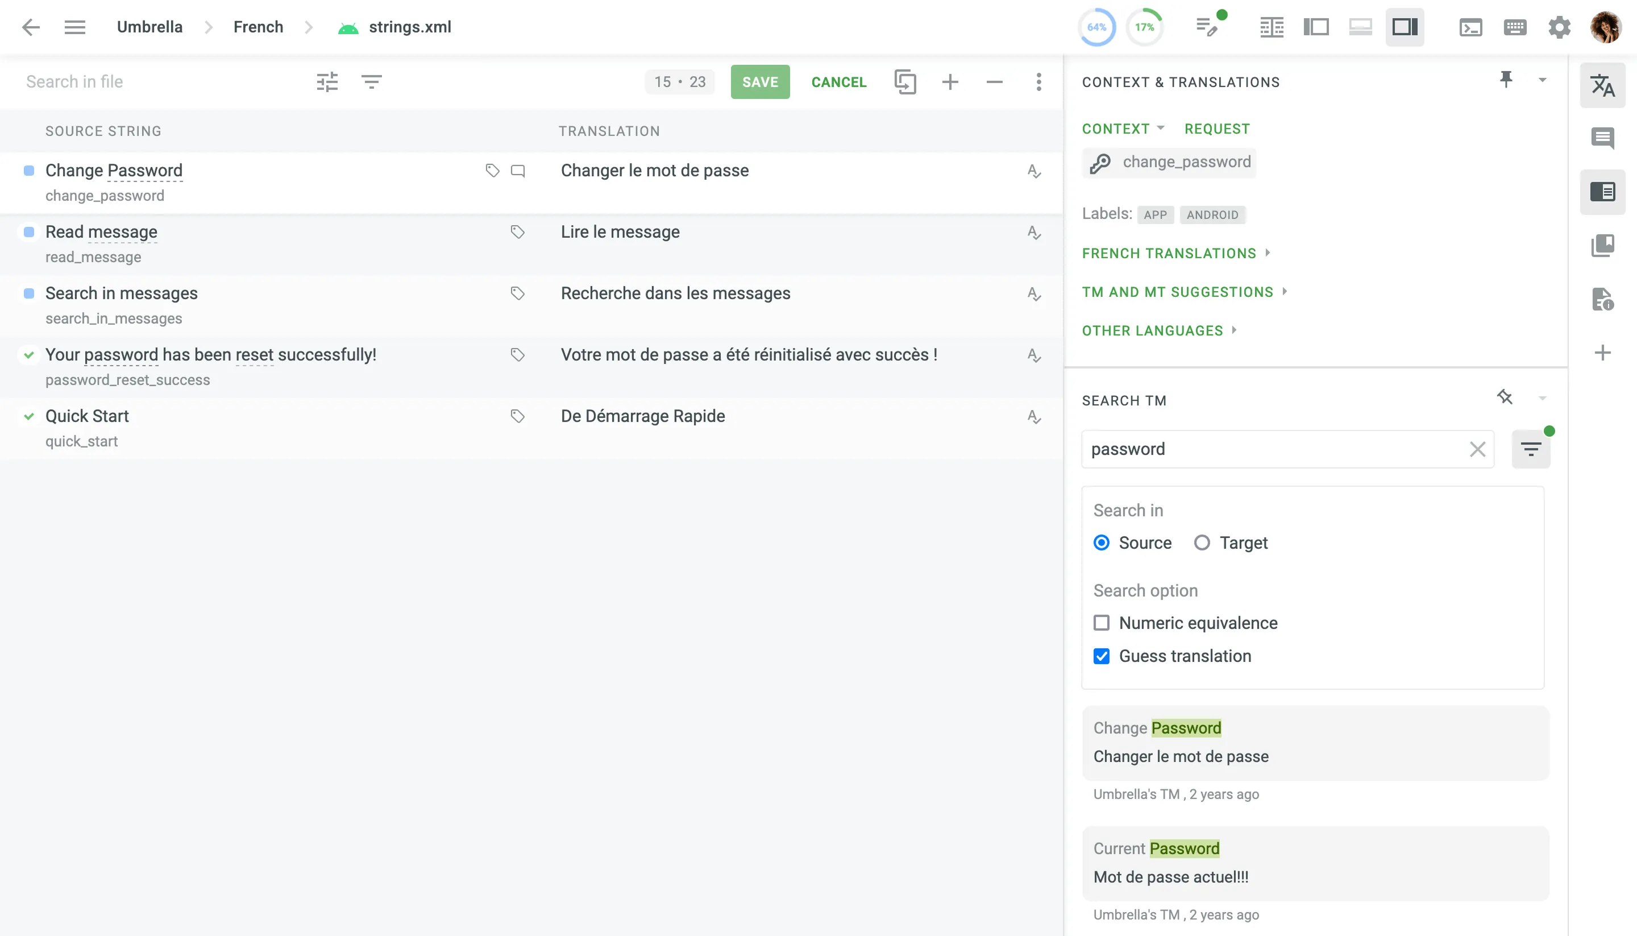Open the Comments panel in right sidebar

coord(1602,138)
